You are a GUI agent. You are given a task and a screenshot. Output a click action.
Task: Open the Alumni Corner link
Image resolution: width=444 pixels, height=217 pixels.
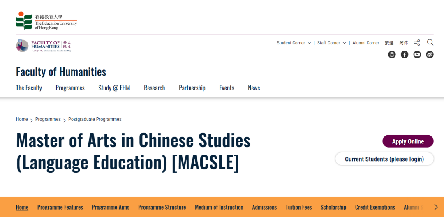[x=365, y=43]
